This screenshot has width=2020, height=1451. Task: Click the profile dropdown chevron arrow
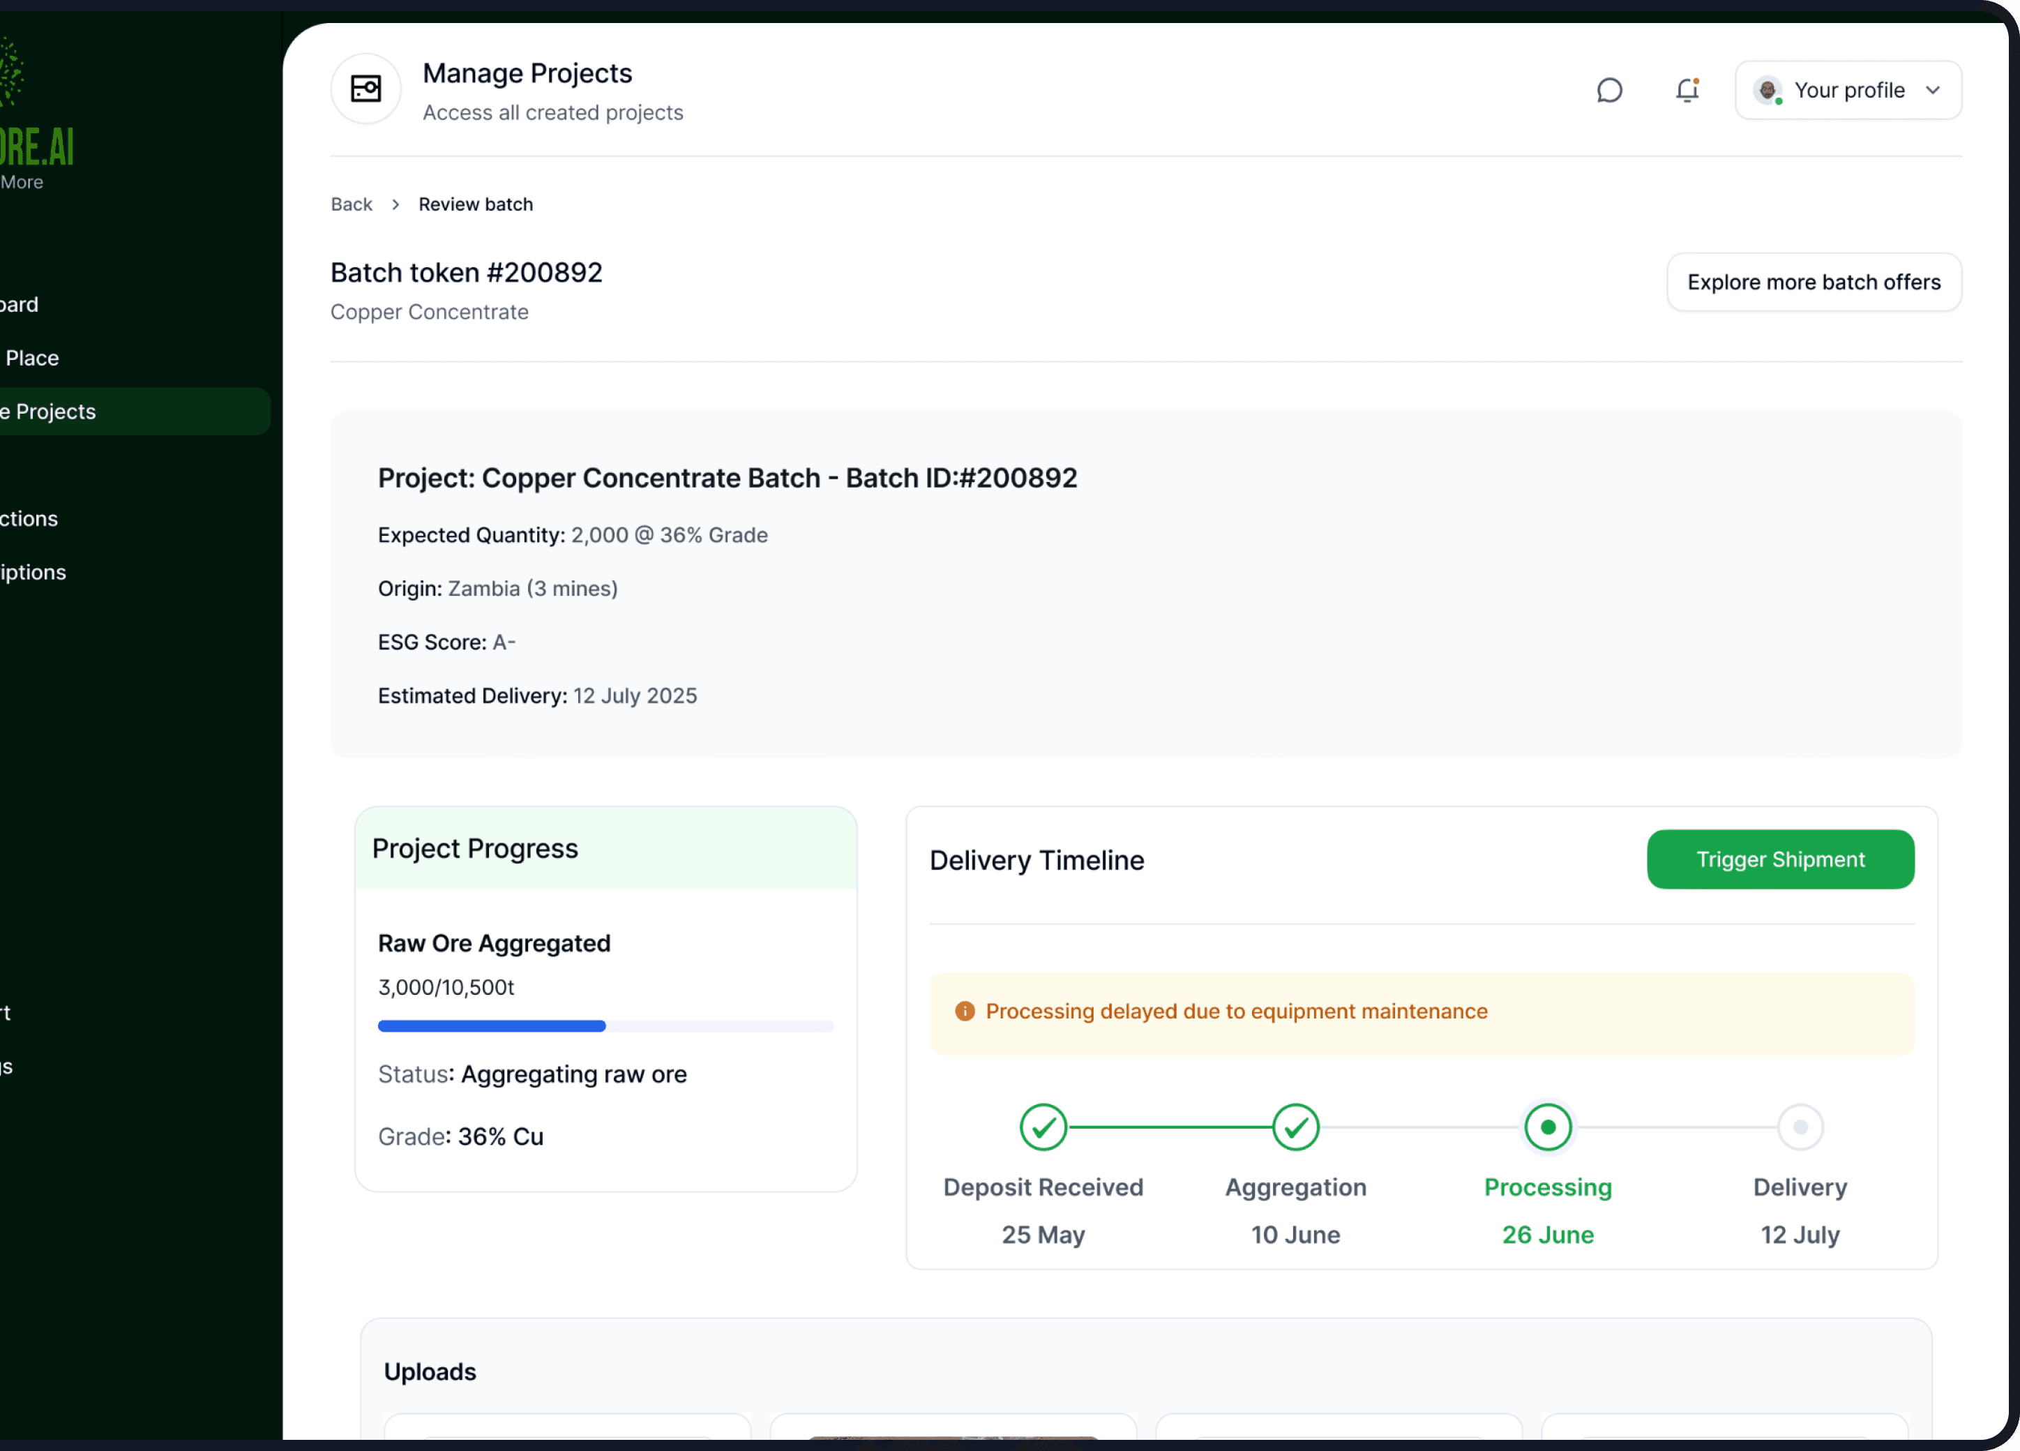[1933, 90]
